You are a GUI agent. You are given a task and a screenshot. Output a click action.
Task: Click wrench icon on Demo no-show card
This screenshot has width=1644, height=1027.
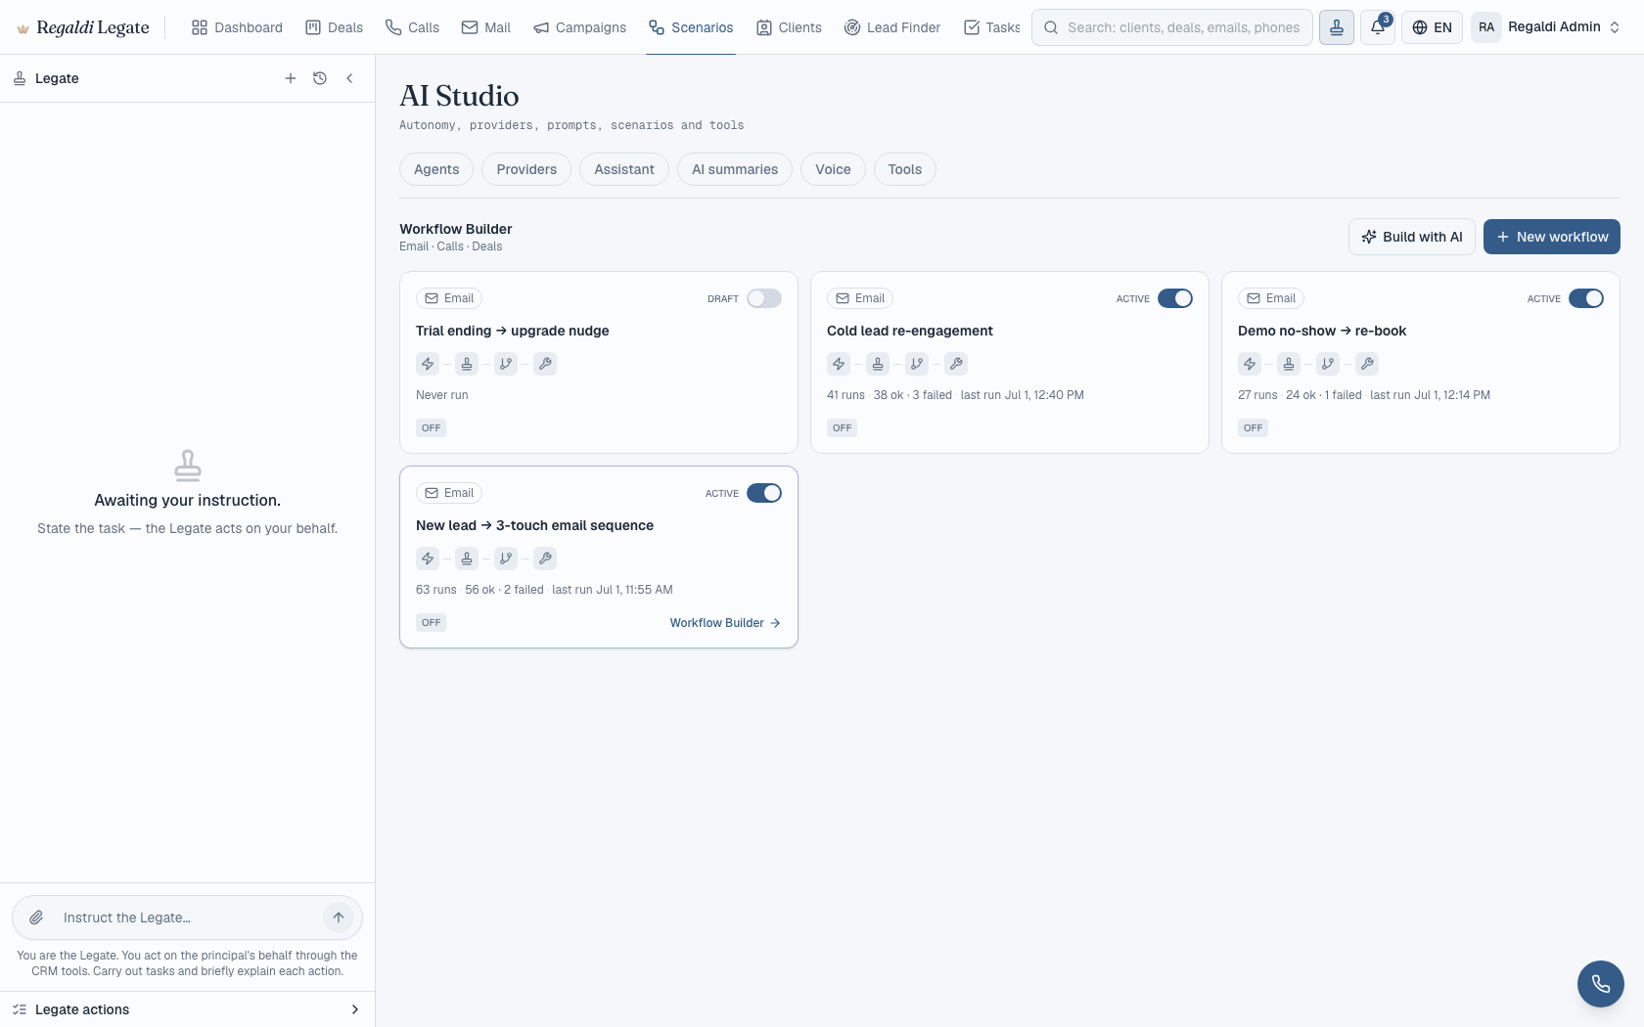pyautogui.click(x=1367, y=364)
